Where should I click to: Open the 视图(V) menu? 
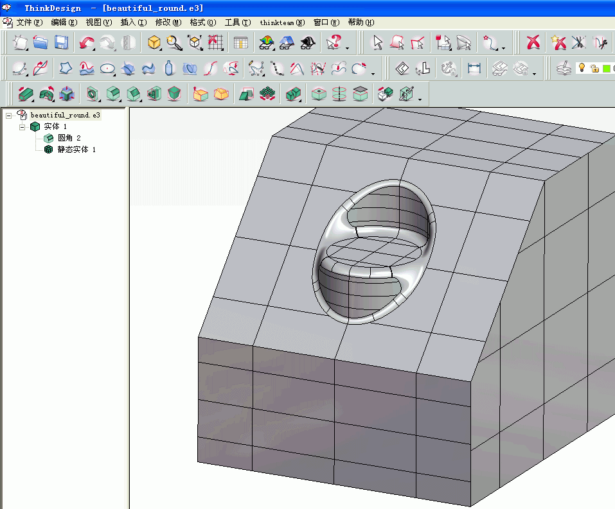(99, 22)
